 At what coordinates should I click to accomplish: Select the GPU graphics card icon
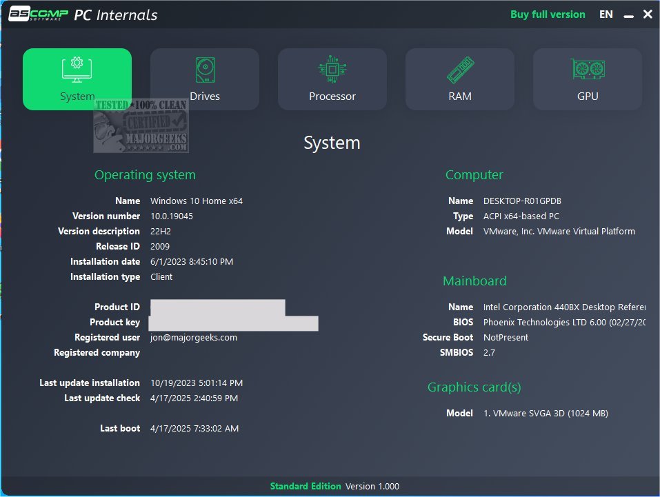[587, 68]
